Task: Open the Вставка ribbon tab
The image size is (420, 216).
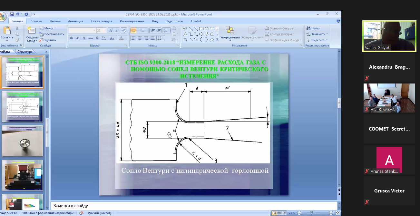Action: (36, 21)
